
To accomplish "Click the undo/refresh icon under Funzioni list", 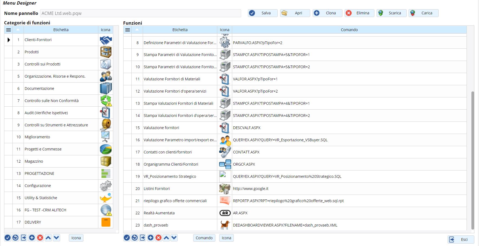I will (x=135, y=238).
